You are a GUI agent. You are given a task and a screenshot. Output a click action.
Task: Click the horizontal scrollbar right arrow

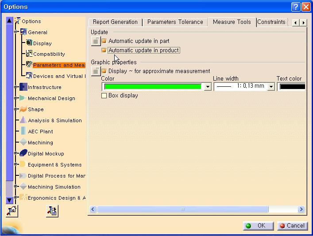coord(301,209)
